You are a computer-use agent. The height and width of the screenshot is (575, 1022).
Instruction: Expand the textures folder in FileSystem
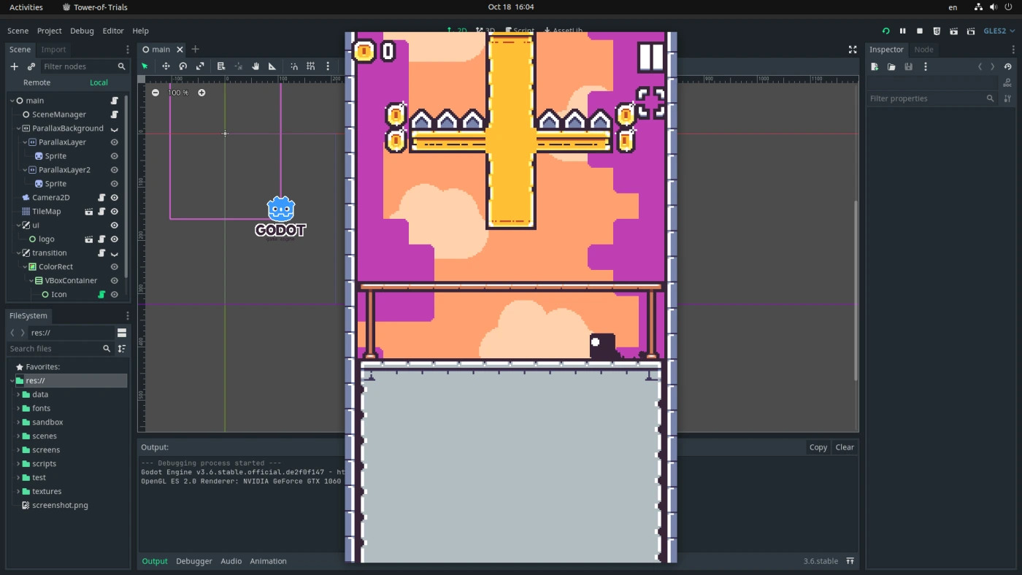[18, 492]
